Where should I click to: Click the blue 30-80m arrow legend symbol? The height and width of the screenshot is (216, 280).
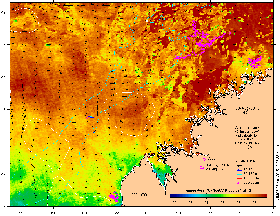[x=239, y=170]
